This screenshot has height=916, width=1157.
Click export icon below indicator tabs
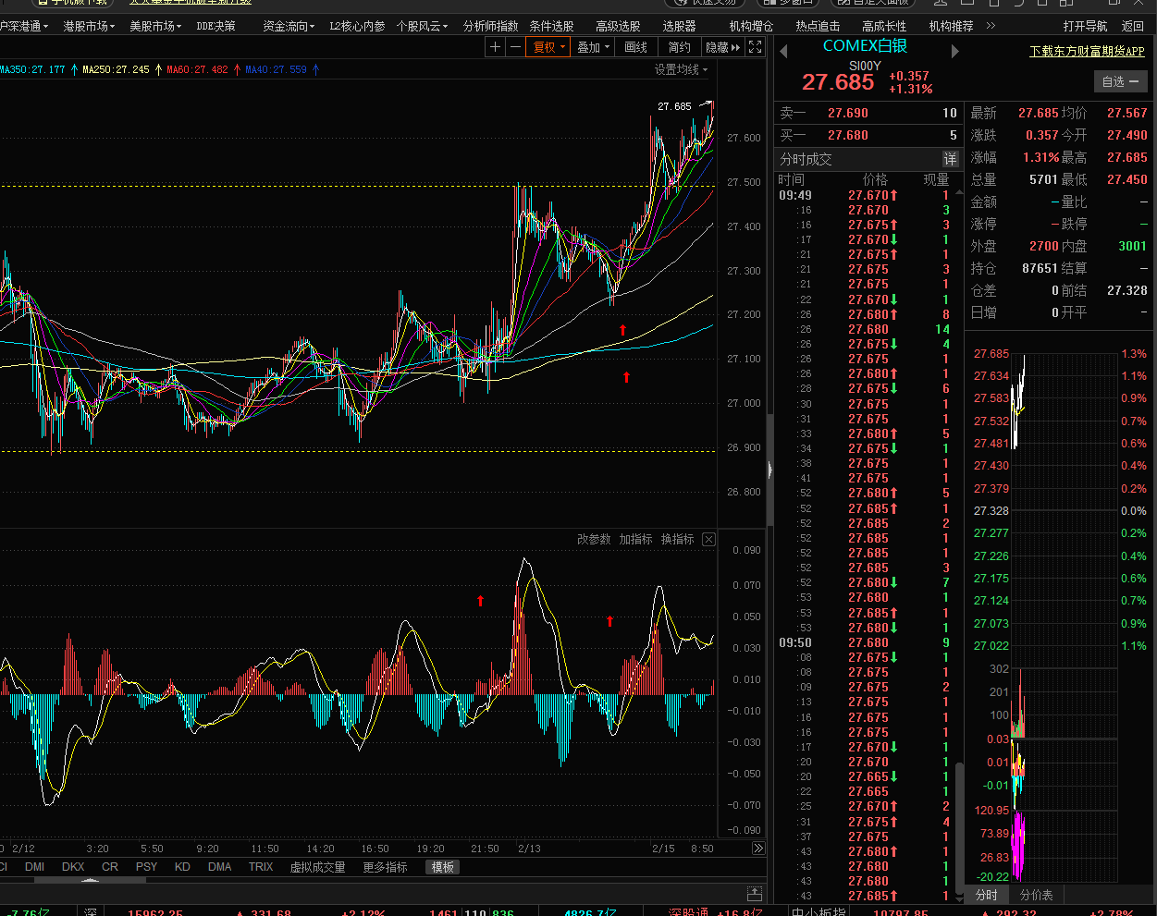(755, 893)
